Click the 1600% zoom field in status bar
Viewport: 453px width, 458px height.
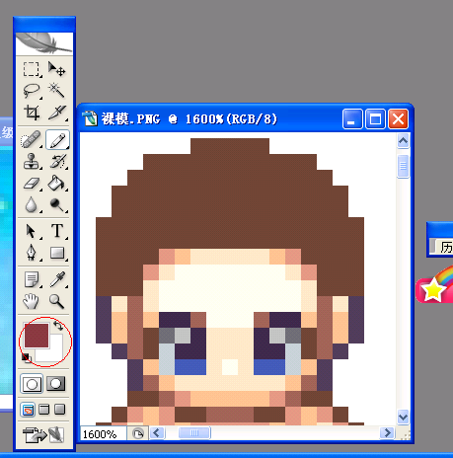click(x=103, y=434)
